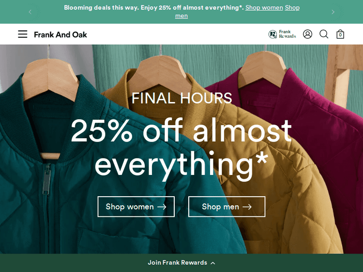Expand the Join Frank Rewards chevron
The image size is (363, 272).
click(213, 263)
